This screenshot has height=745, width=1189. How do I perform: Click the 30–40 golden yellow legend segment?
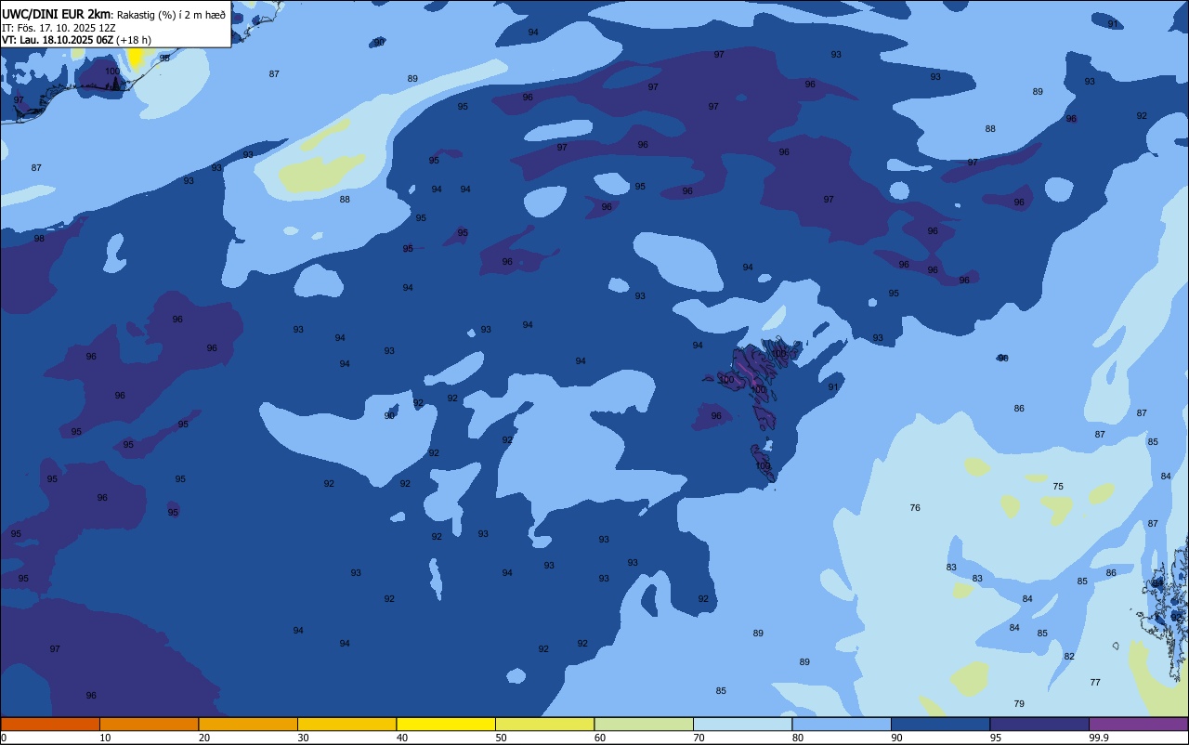(346, 724)
